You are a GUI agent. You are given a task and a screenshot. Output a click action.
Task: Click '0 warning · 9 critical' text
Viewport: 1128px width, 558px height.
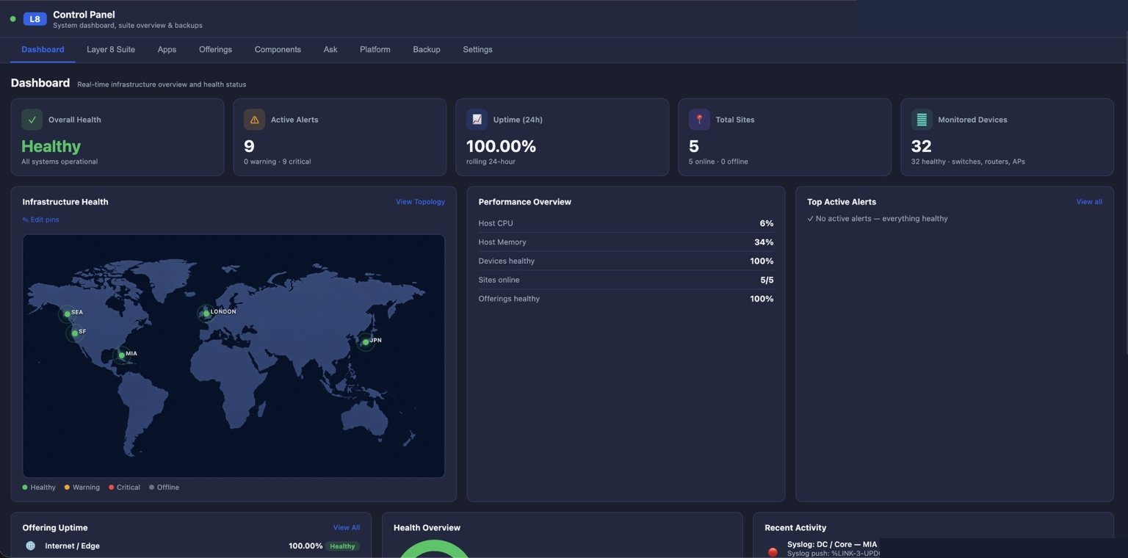pyautogui.click(x=277, y=162)
